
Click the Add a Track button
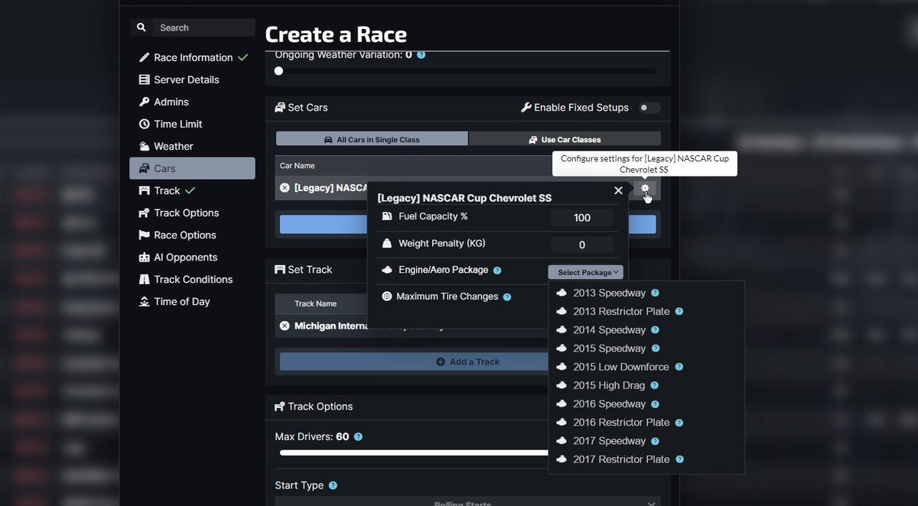coord(467,362)
